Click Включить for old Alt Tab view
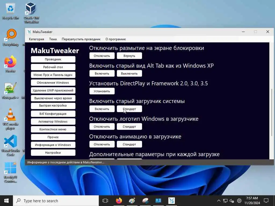Image resolution: width=275 pixels, height=206 pixels. click(102, 73)
